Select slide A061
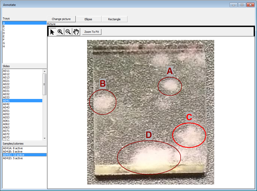The height and width of the screenshot is (191, 257). point(23,121)
